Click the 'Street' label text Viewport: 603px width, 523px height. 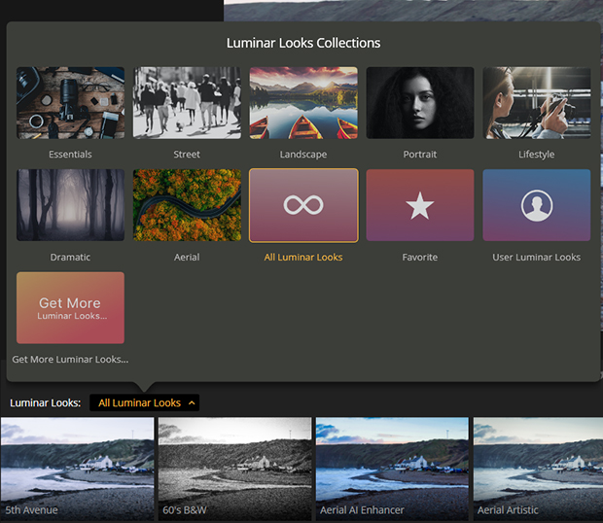[187, 155]
